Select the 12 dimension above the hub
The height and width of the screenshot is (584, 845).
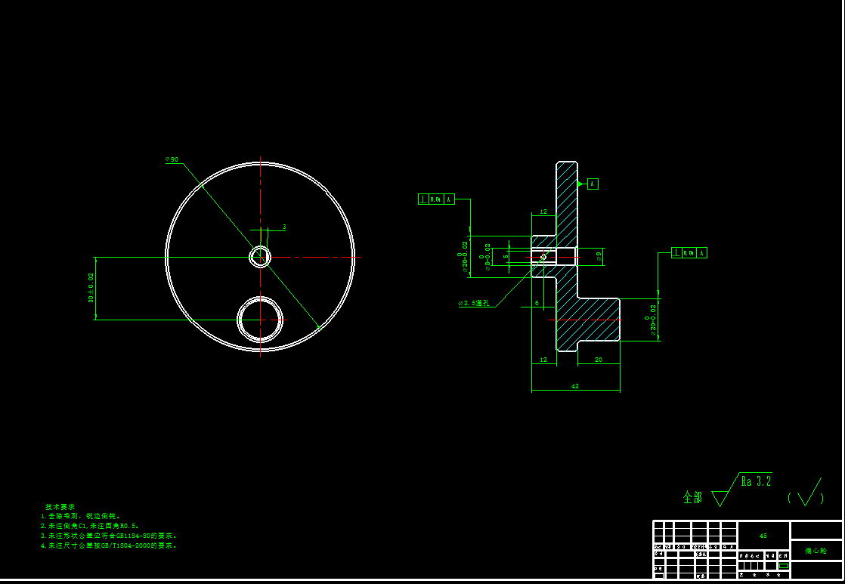[x=543, y=212]
